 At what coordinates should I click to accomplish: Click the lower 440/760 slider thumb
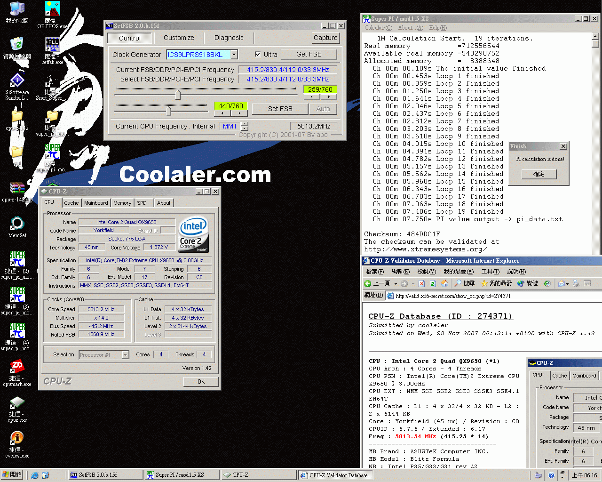click(x=168, y=111)
